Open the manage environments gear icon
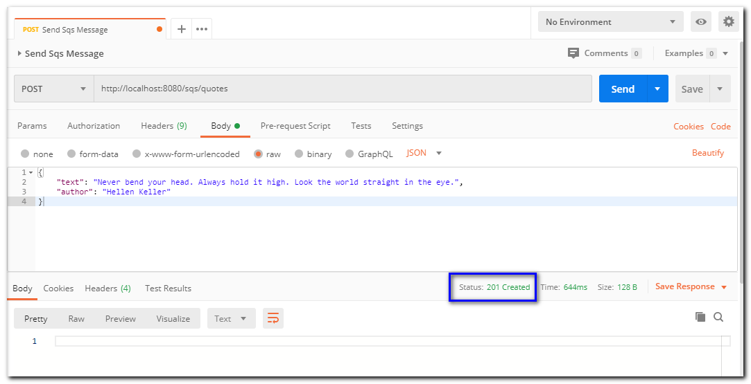 pos(728,21)
